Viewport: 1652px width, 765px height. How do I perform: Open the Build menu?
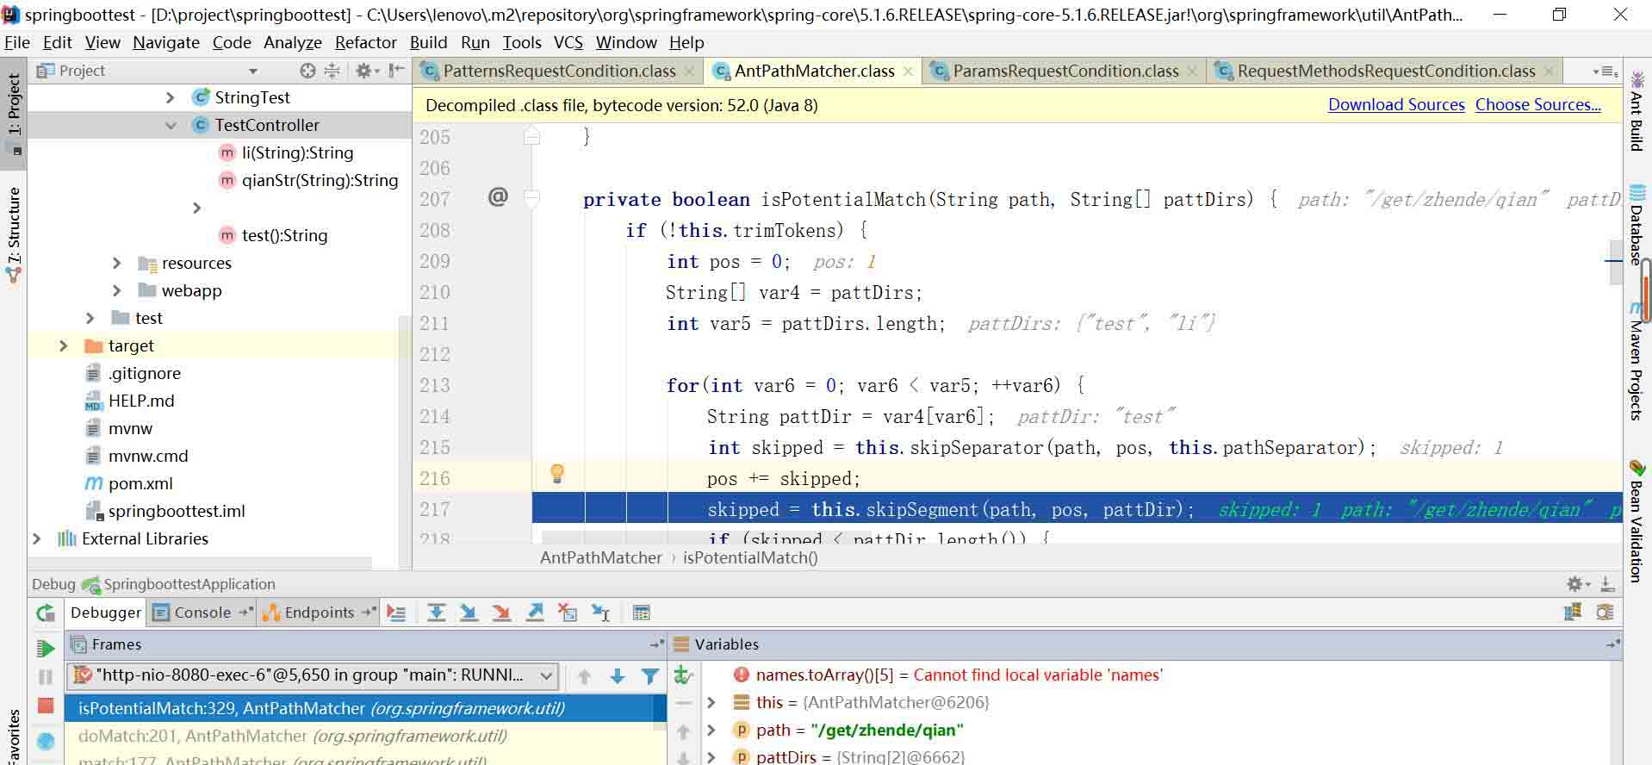click(x=428, y=42)
